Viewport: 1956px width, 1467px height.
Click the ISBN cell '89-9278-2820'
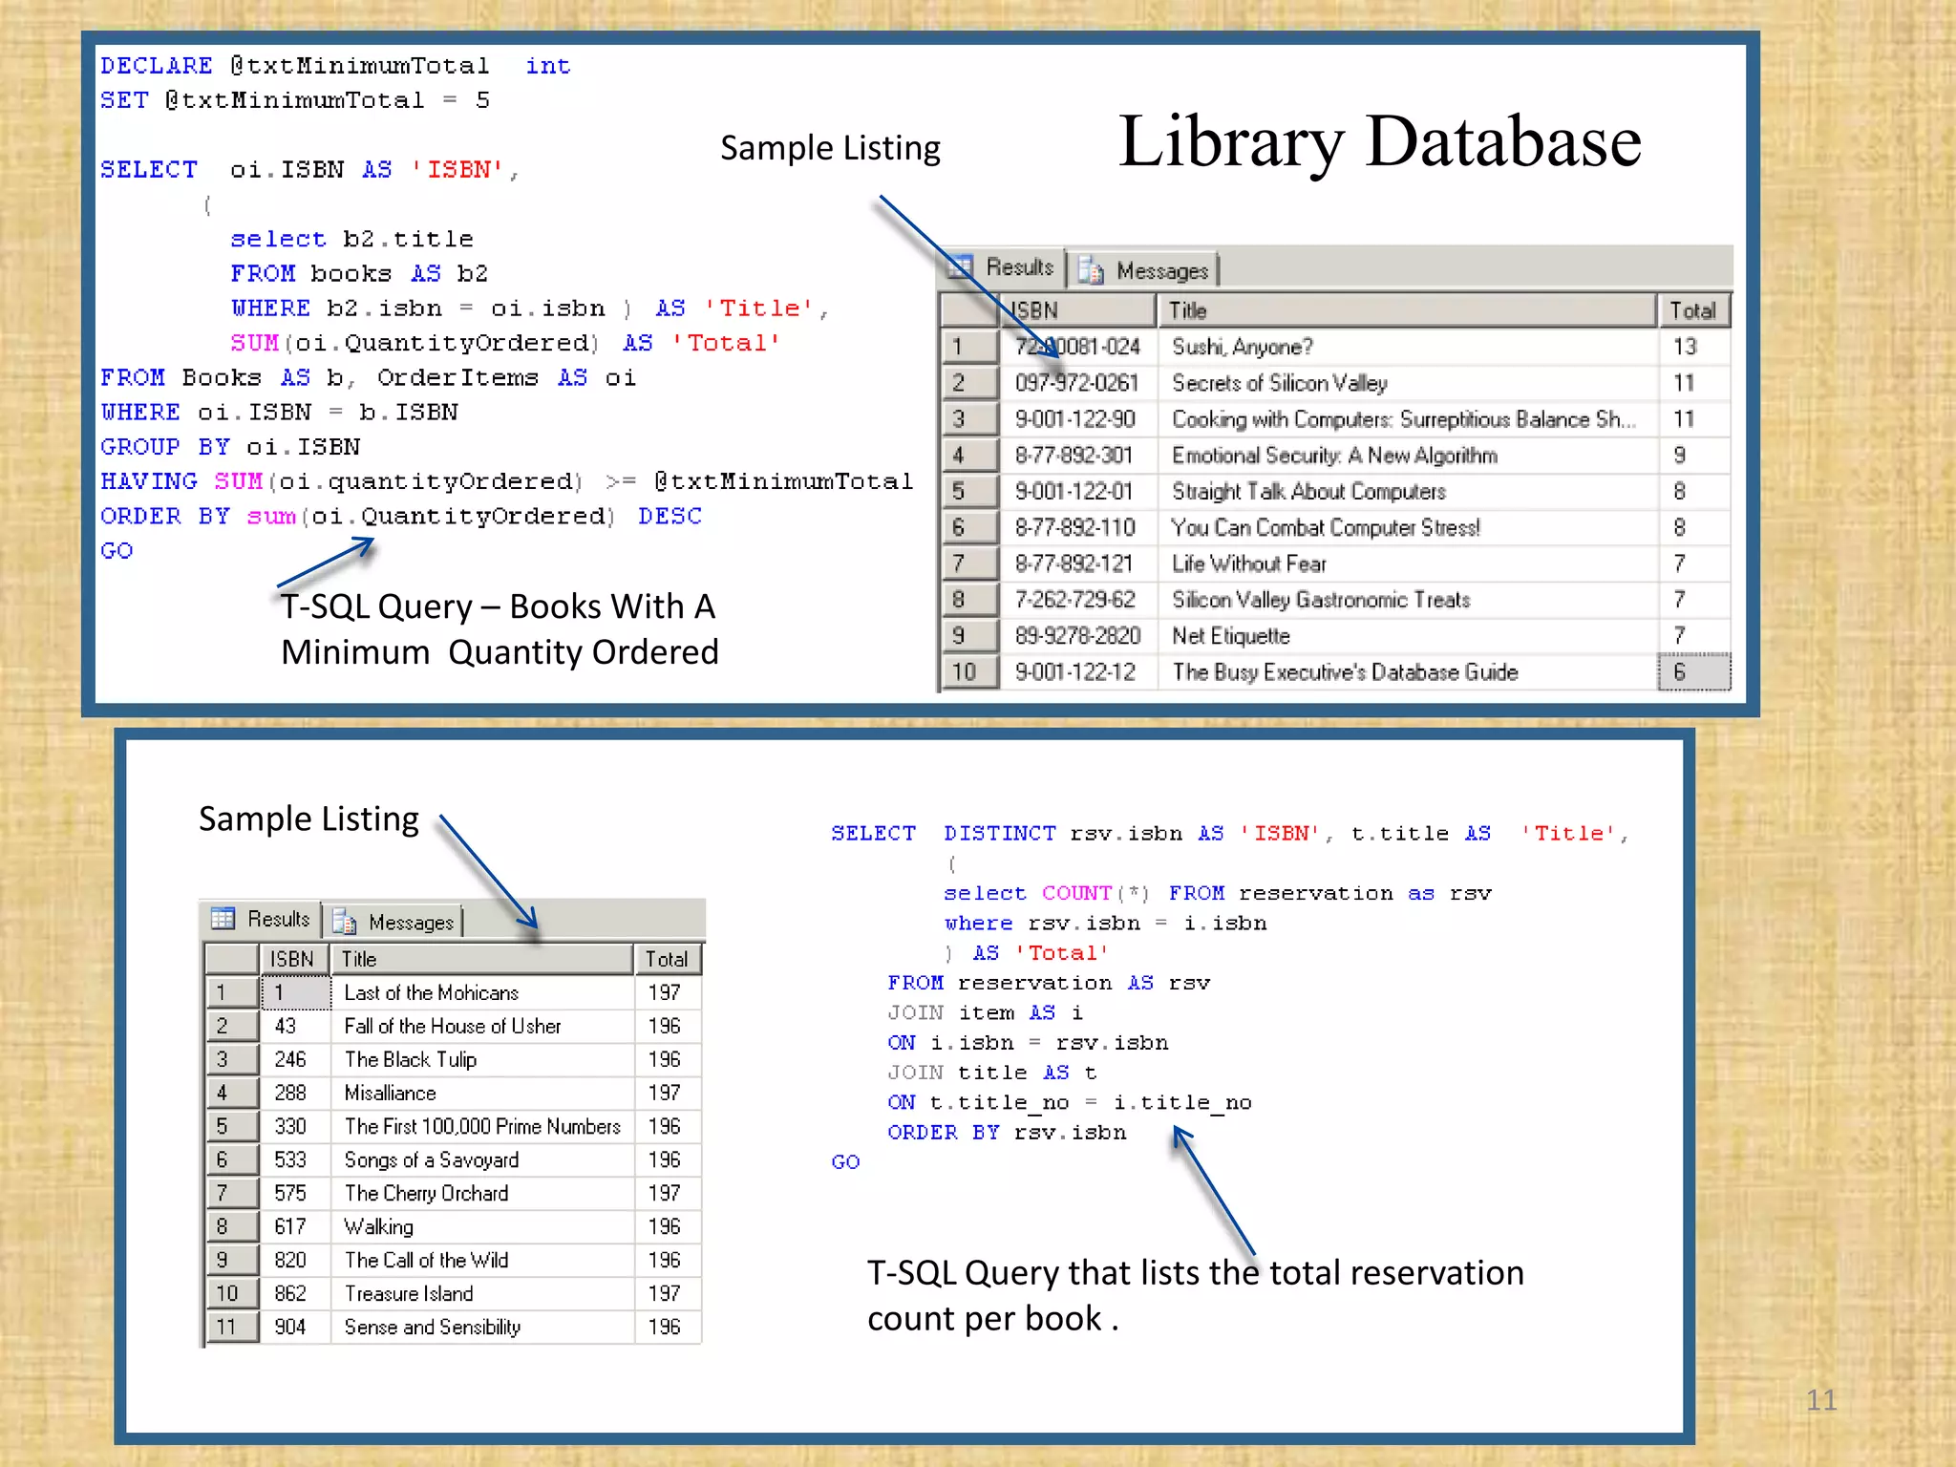click(1077, 636)
